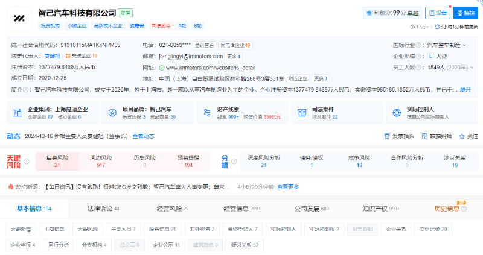The image size is (483, 255).
Task: Open the 天眼图谱 sub-item
Action: point(21,229)
